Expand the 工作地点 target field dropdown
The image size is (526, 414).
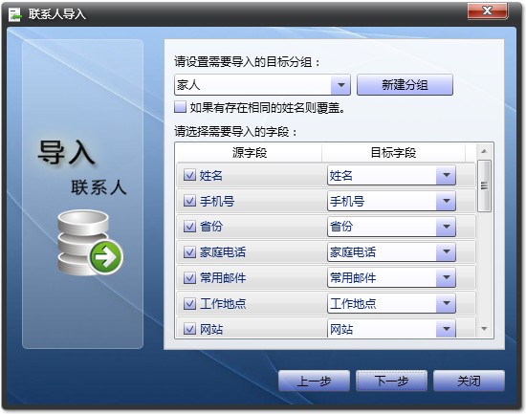[446, 303]
